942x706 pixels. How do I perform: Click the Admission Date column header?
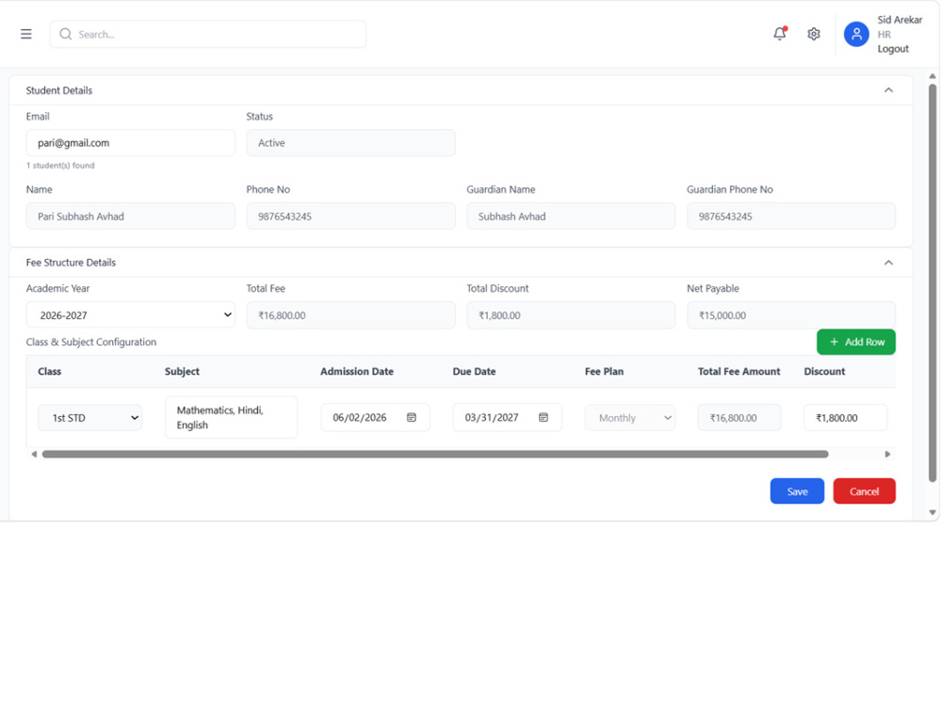click(357, 372)
